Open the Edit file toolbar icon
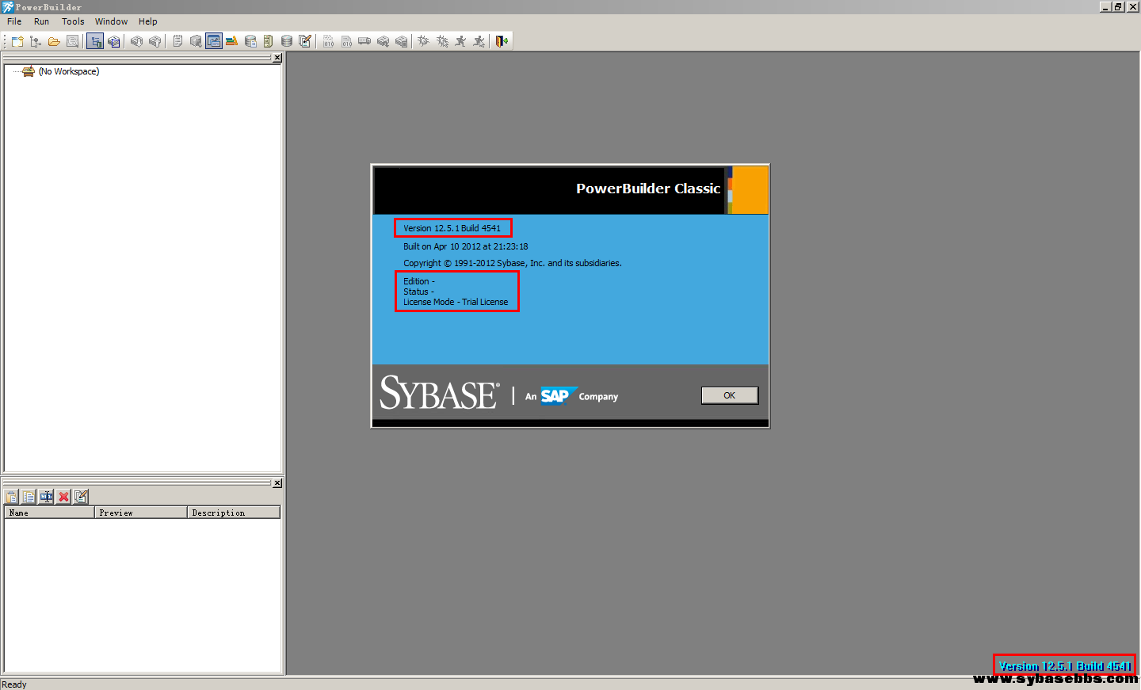The image size is (1141, 690). click(305, 41)
